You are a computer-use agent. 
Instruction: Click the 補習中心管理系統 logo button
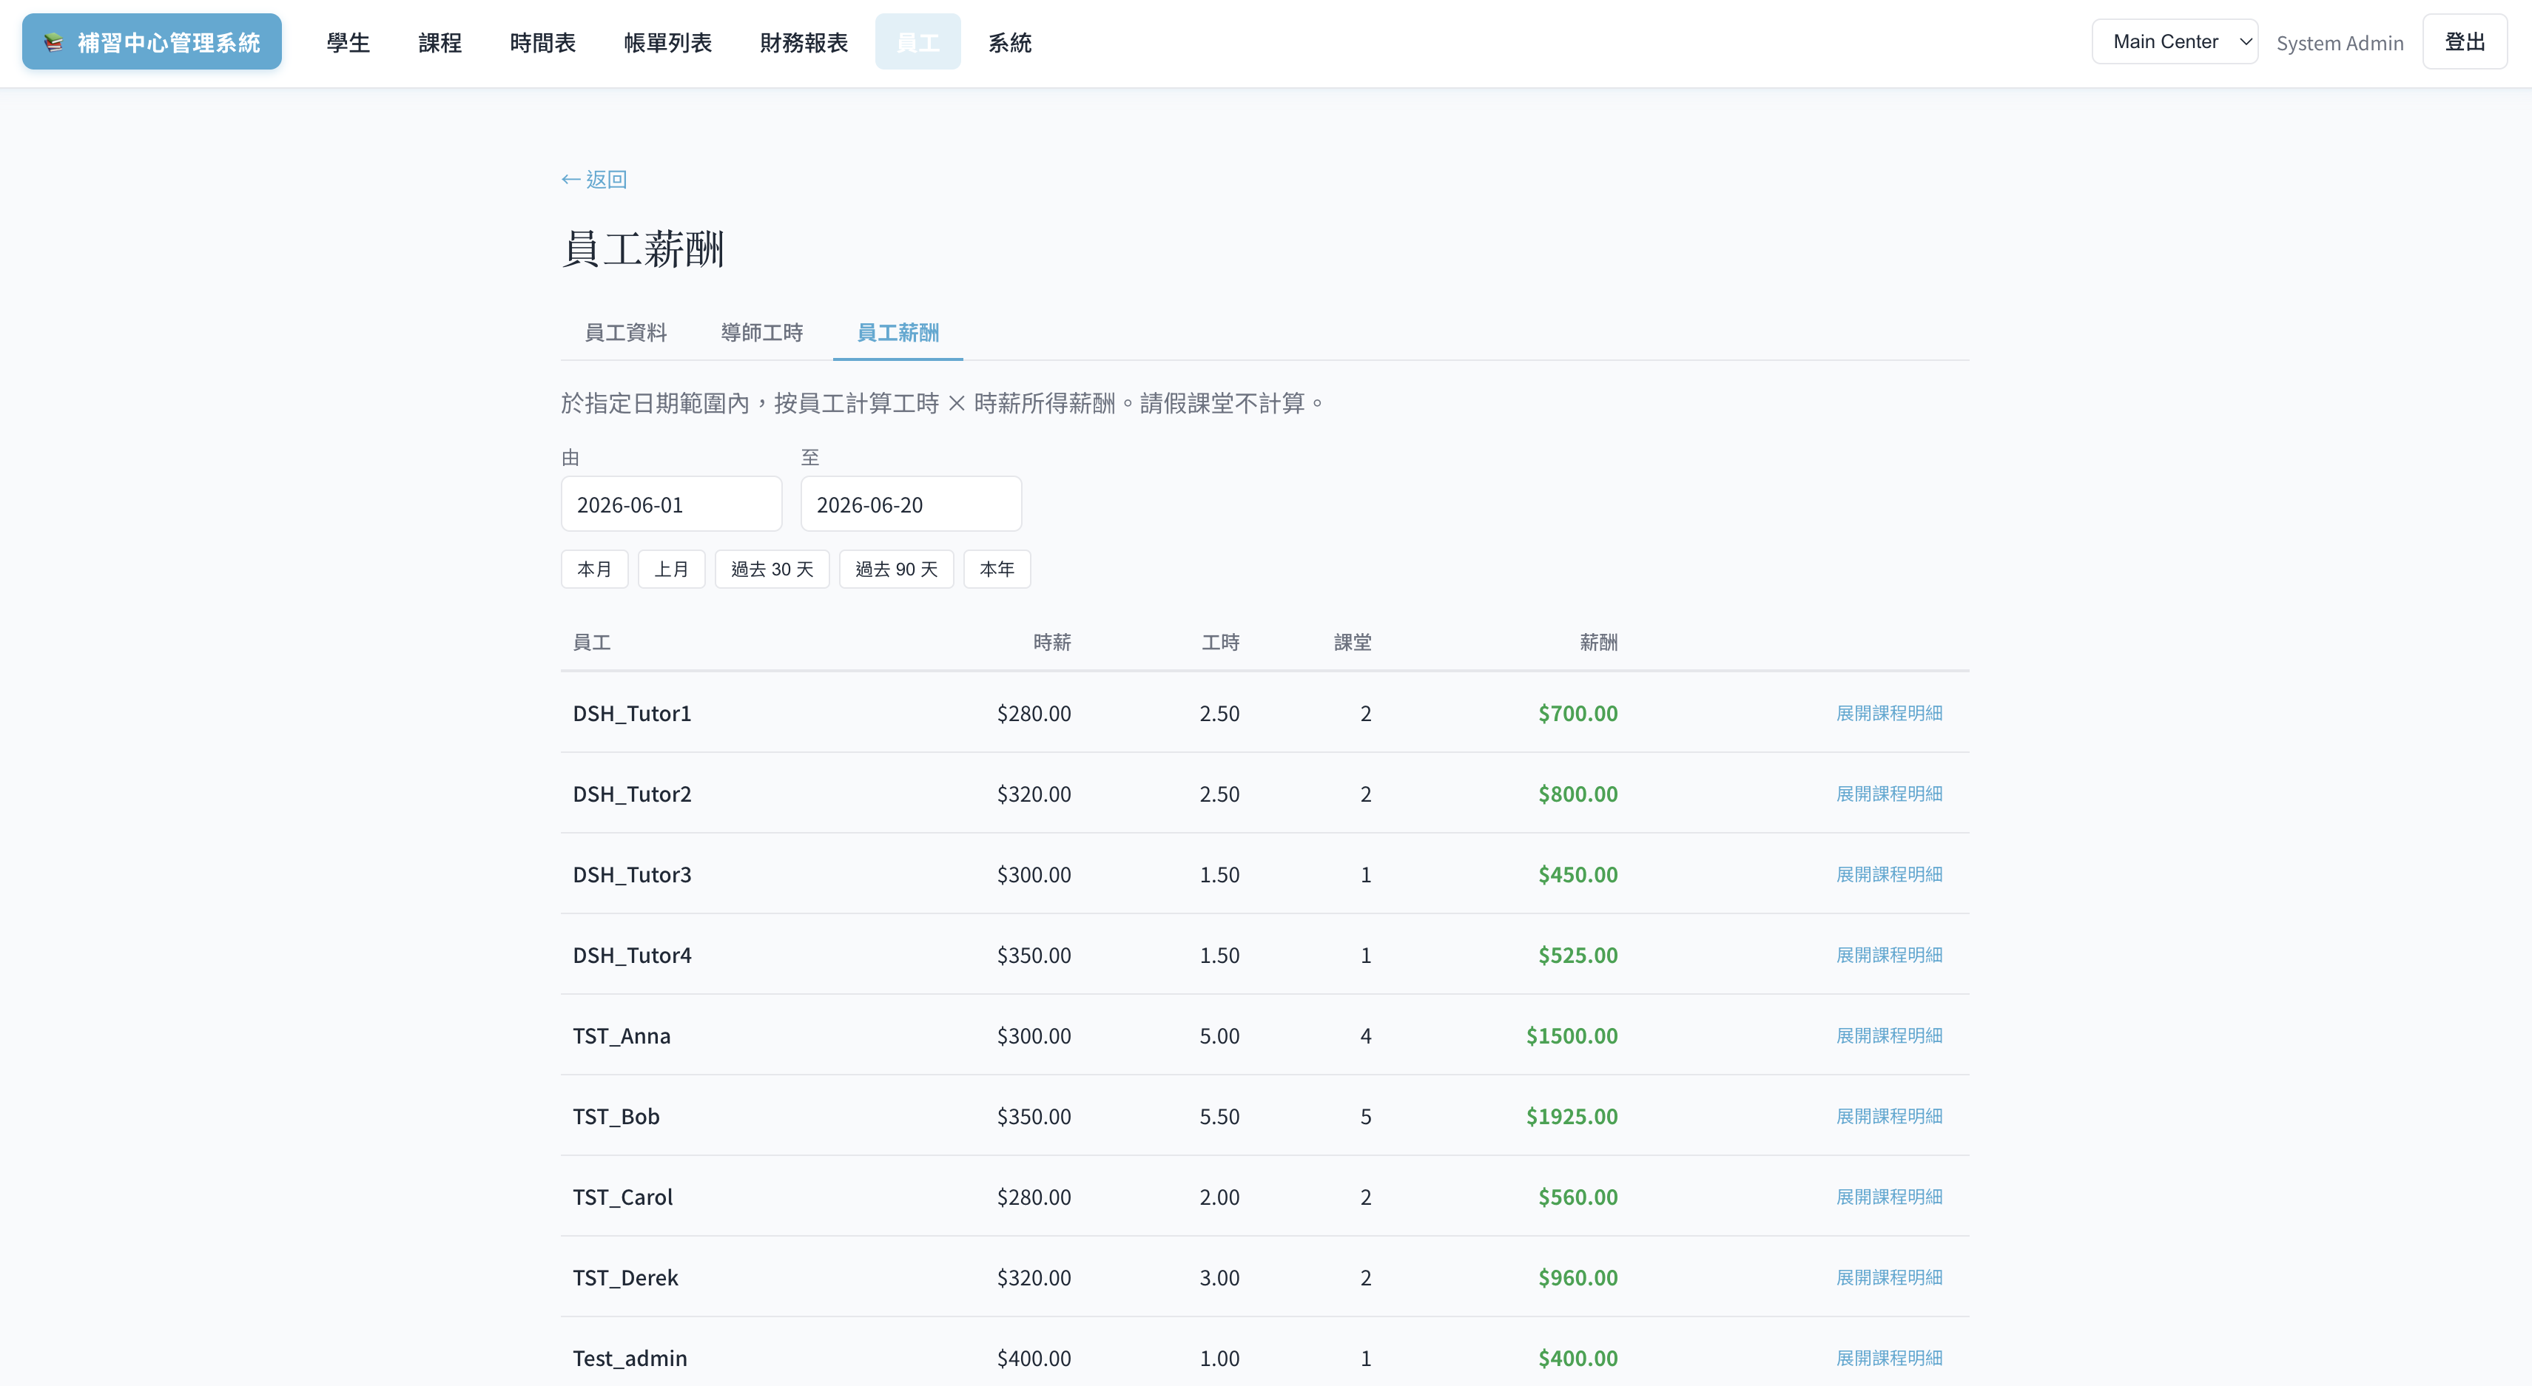[152, 42]
